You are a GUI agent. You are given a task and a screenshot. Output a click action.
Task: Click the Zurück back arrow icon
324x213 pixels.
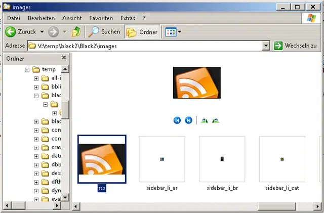[11, 32]
